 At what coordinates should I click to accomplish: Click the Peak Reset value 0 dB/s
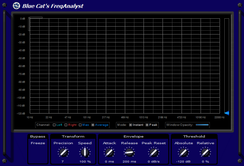pyautogui.click(x=154, y=162)
